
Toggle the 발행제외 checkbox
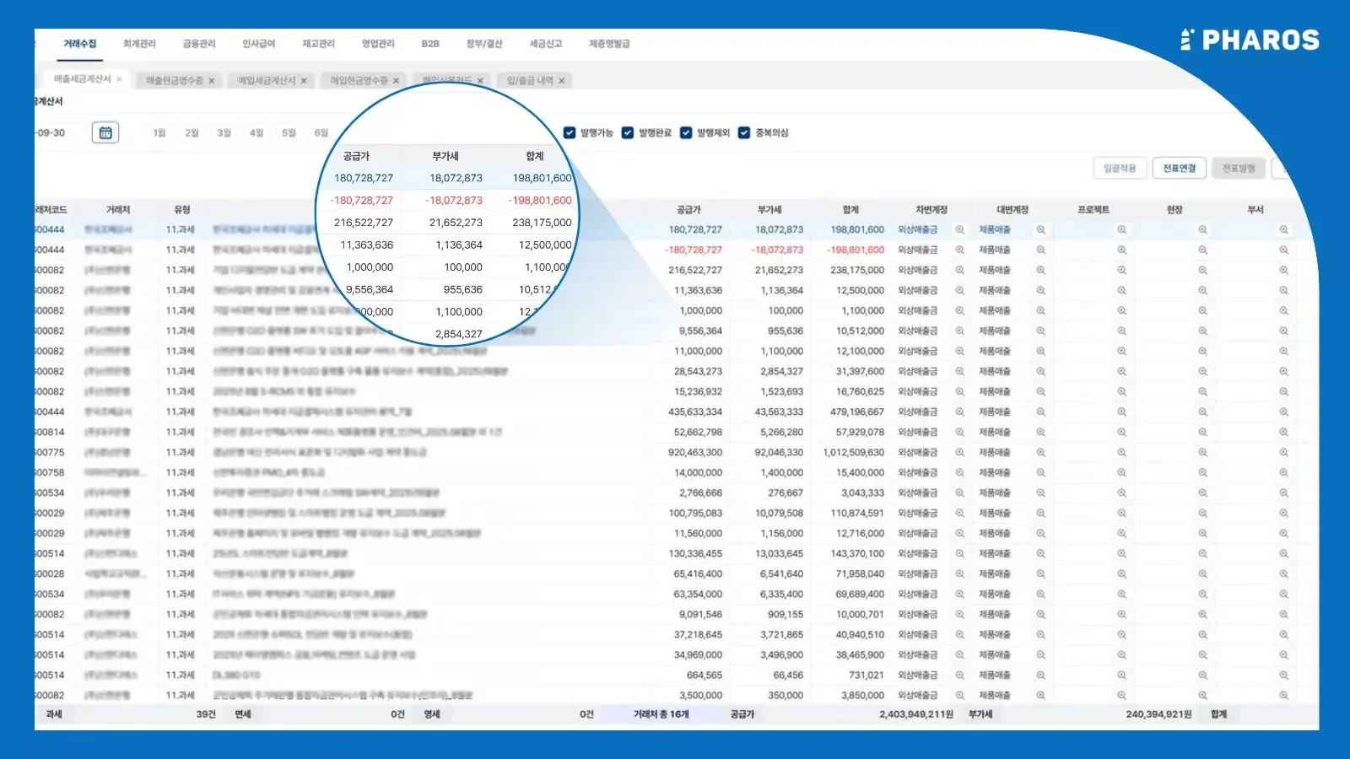click(x=686, y=133)
